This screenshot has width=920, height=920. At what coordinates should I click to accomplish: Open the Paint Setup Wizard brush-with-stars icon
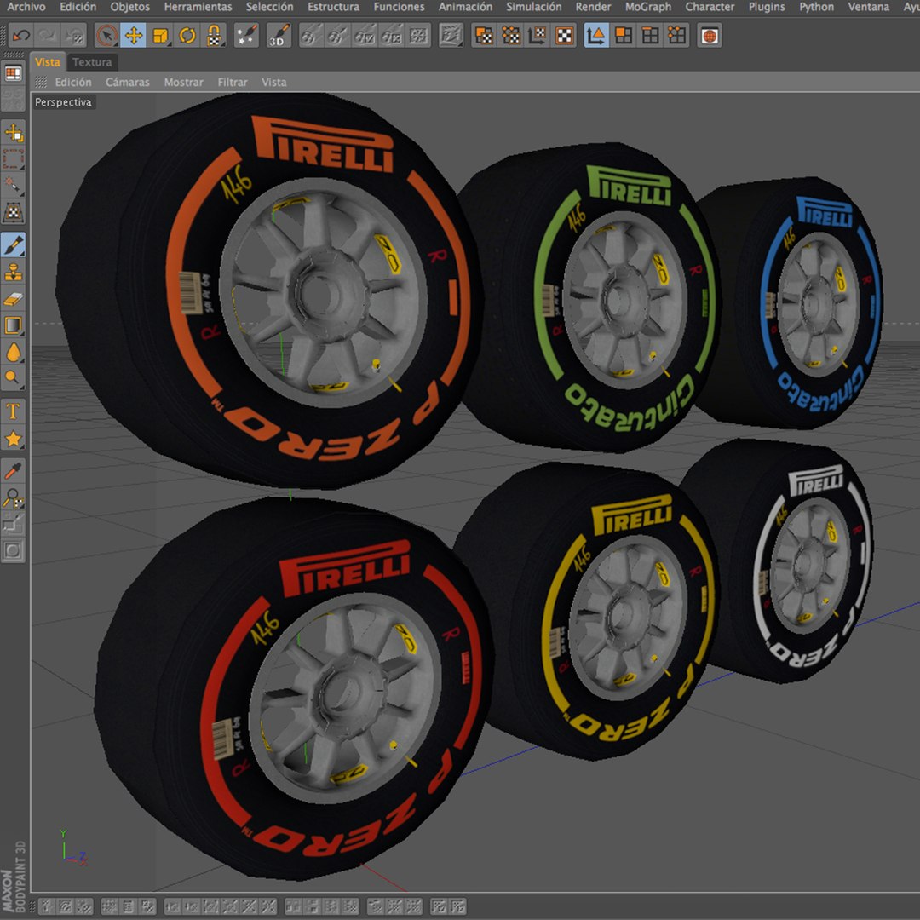click(246, 36)
